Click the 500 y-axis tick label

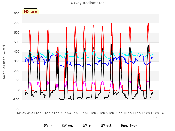pos(17,42)
